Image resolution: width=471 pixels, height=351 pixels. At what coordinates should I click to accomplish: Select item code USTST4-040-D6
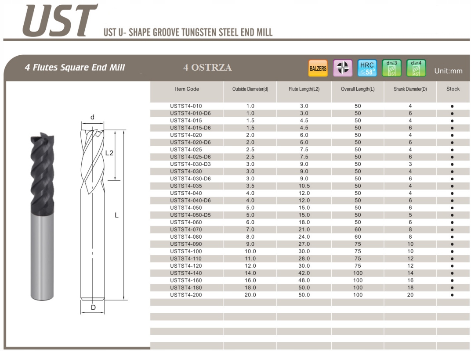click(190, 201)
